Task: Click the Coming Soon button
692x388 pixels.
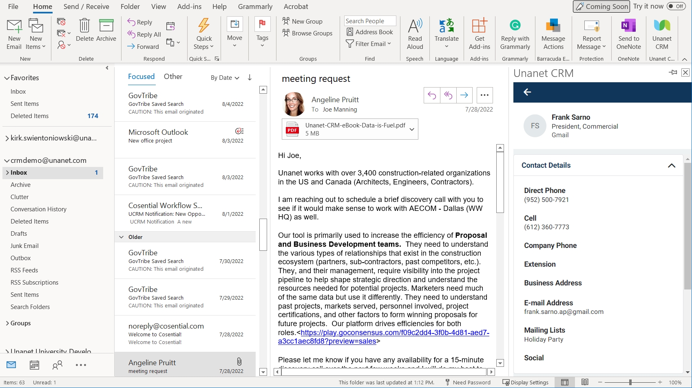Action: click(601, 7)
